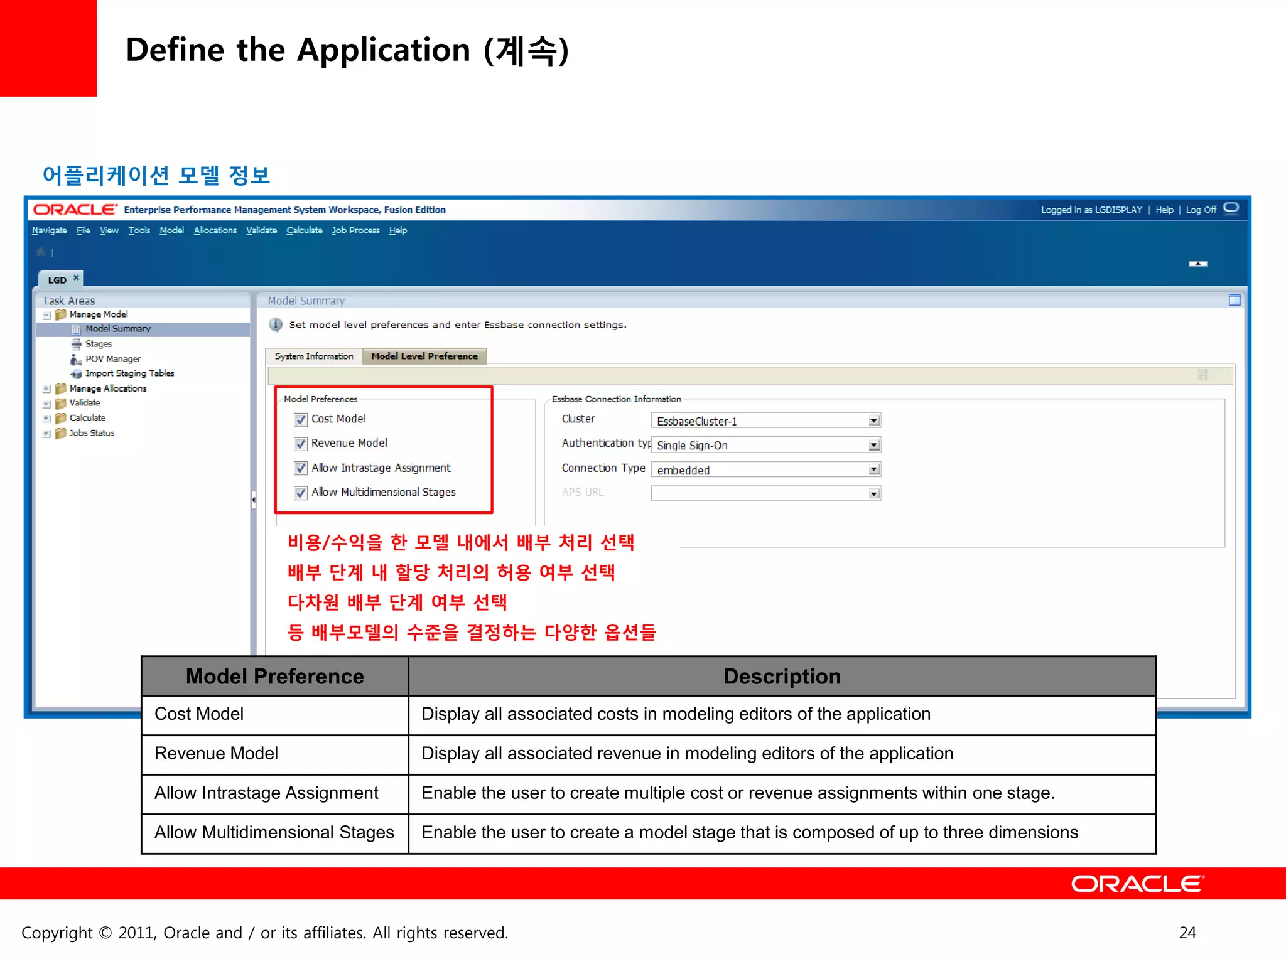Click the Help link in header
The image size is (1286, 964).
point(1165,210)
